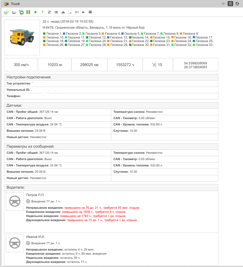The image size is (243, 267).
Task: Click the video camera icon in title bar
Action: click(224, 4)
